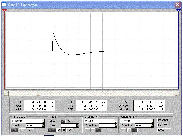Click Channel B scale field 5 V/Div
This screenshot has height=137, width=183.
pyautogui.click(x=136, y=121)
